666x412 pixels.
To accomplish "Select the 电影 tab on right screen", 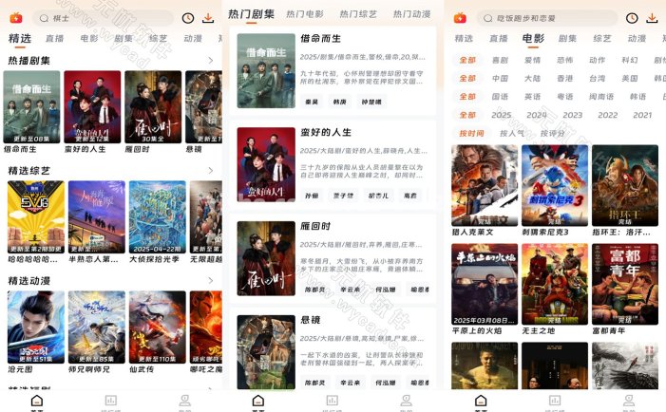I will tap(533, 39).
